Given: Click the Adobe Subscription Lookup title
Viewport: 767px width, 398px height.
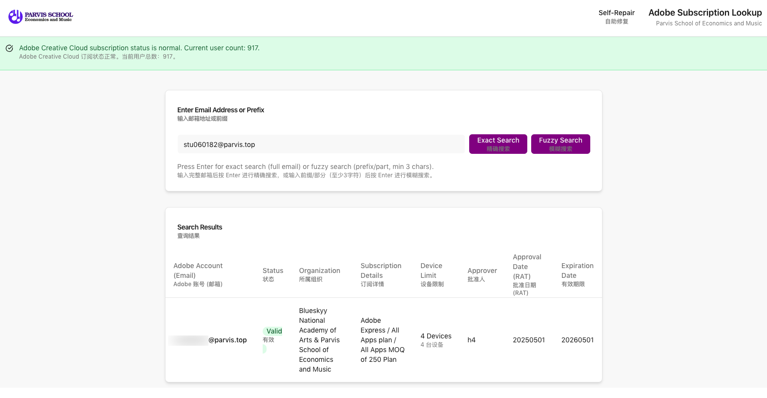Looking at the screenshot, I should click(x=705, y=13).
